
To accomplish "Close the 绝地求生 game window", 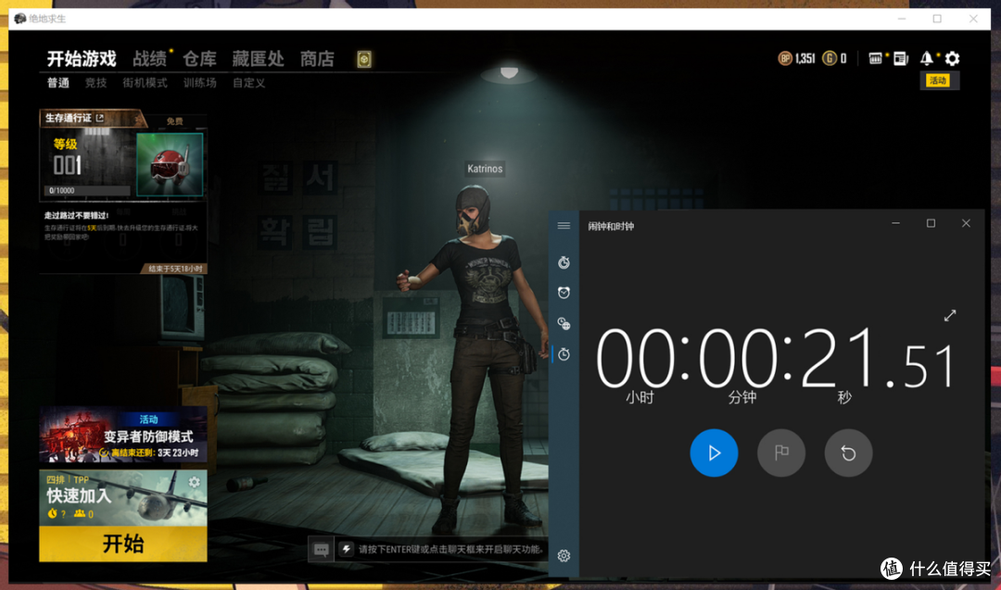I will coord(973,19).
